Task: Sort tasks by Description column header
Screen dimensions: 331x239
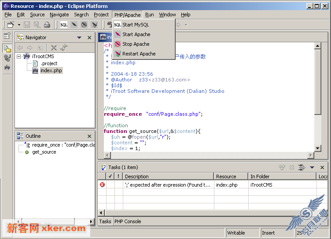Action: point(168,176)
